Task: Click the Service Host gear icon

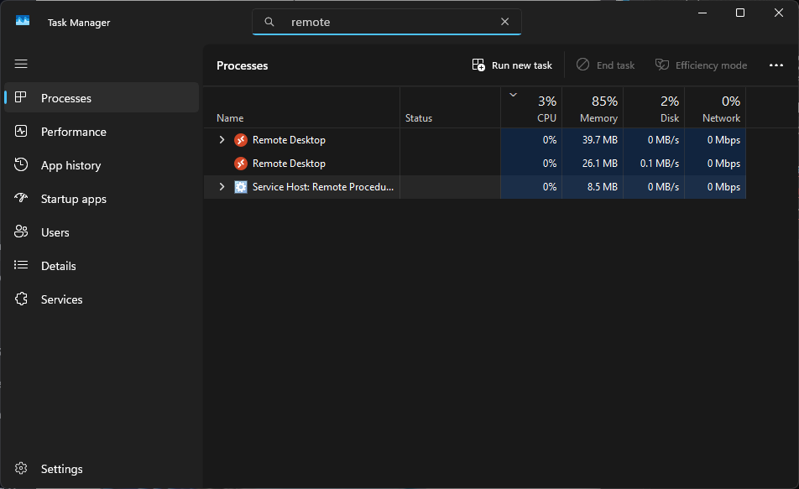Action: pyautogui.click(x=241, y=187)
